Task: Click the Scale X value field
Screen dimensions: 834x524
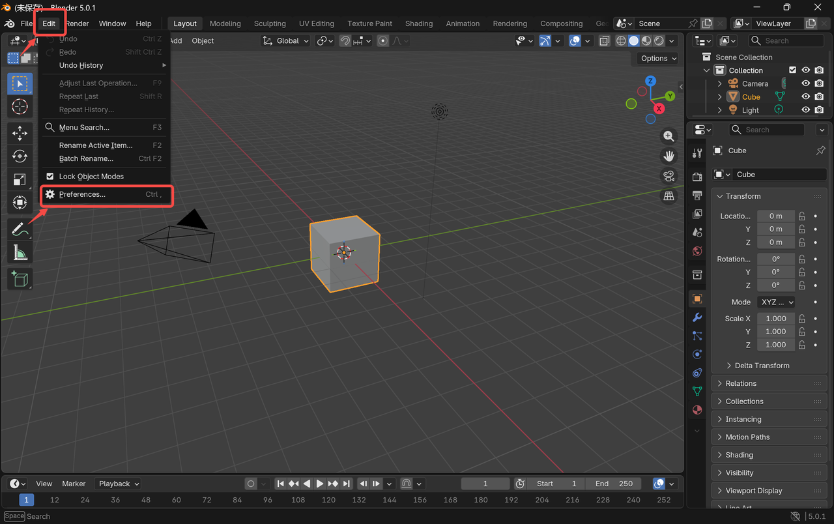Action: pyautogui.click(x=775, y=319)
